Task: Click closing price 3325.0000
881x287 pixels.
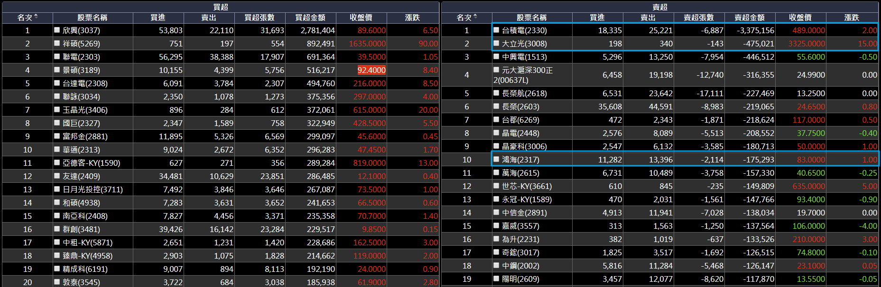Action: (807, 44)
